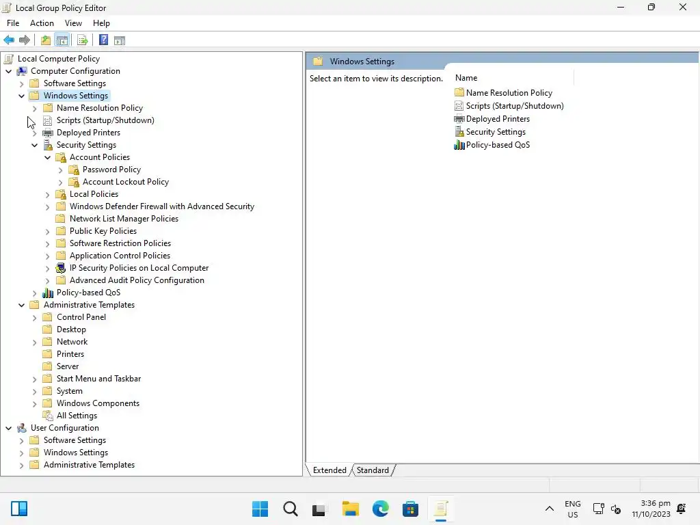Click Deployed Printers icon in right pane
700x525 pixels.
[459, 119]
